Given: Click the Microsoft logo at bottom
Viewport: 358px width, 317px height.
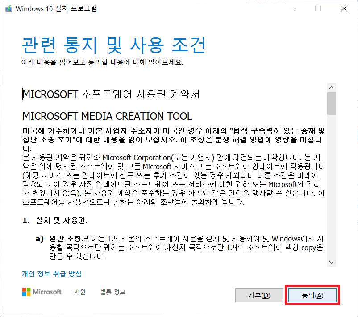Looking at the screenshot, I should click(42, 292).
